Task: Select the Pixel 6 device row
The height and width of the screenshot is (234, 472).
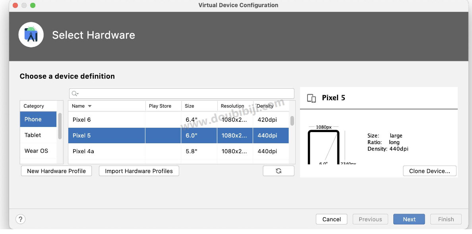Action: pyautogui.click(x=178, y=120)
